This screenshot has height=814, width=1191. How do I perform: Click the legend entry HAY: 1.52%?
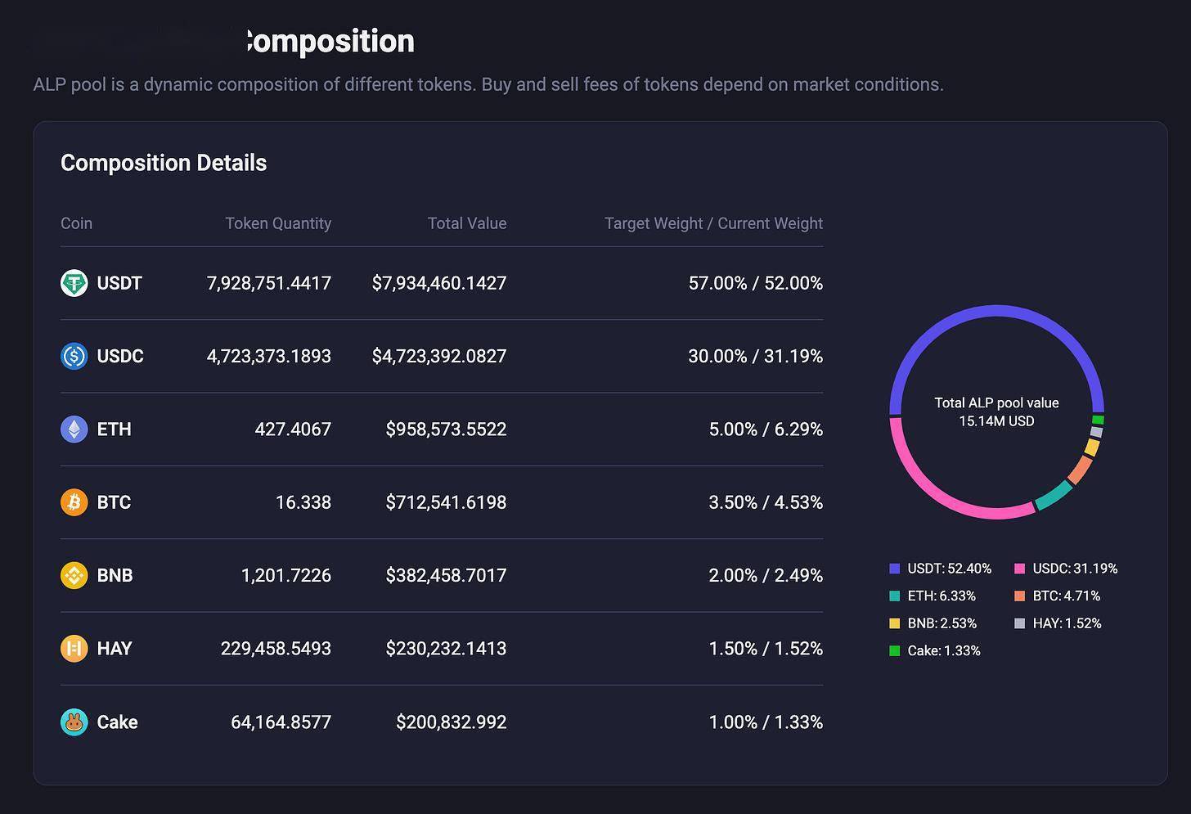1058,623
